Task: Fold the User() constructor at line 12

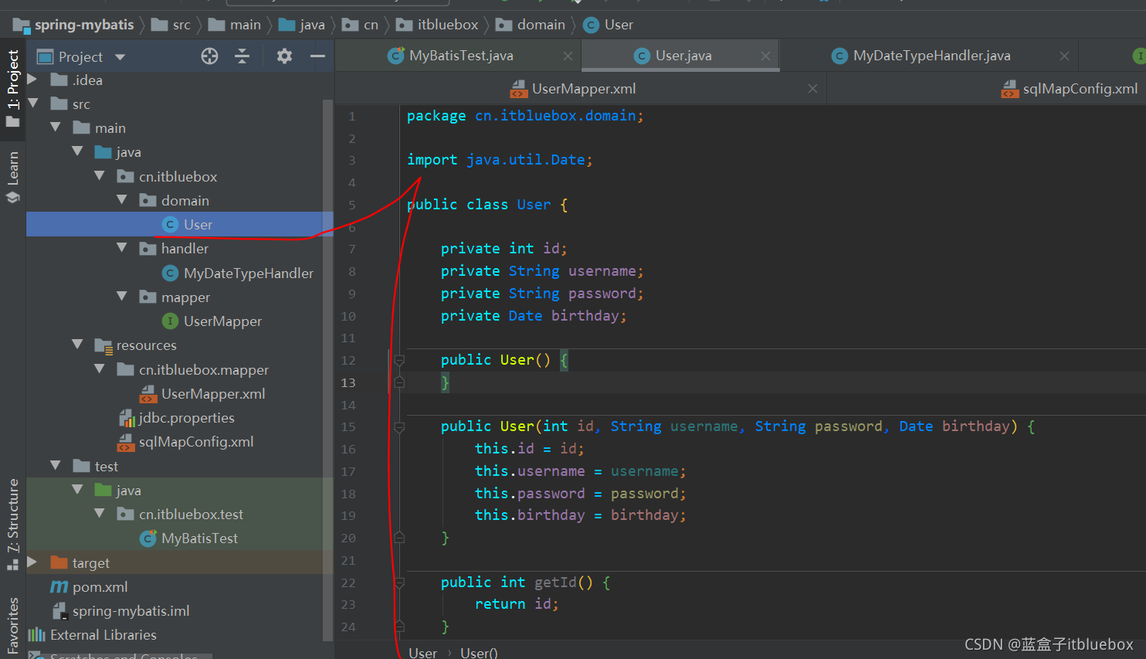Action: 399,360
